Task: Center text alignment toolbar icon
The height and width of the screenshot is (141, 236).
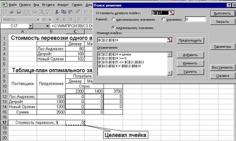Action: (x=87, y=20)
